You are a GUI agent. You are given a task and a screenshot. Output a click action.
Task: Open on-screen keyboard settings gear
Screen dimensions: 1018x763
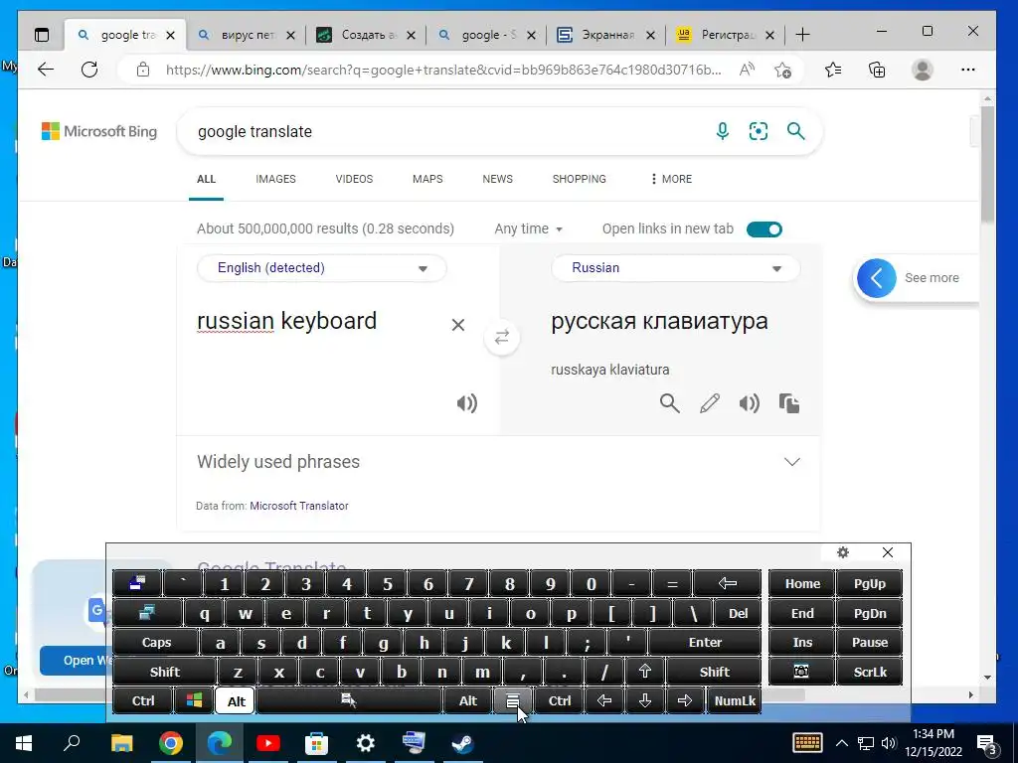[x=843, y=552]
